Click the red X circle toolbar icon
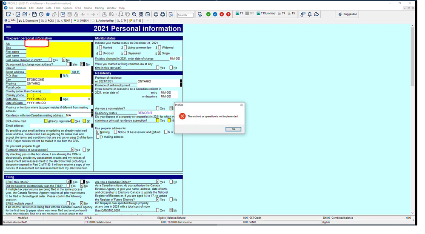The height and width of the screenshot is (234, 425). 222,14
